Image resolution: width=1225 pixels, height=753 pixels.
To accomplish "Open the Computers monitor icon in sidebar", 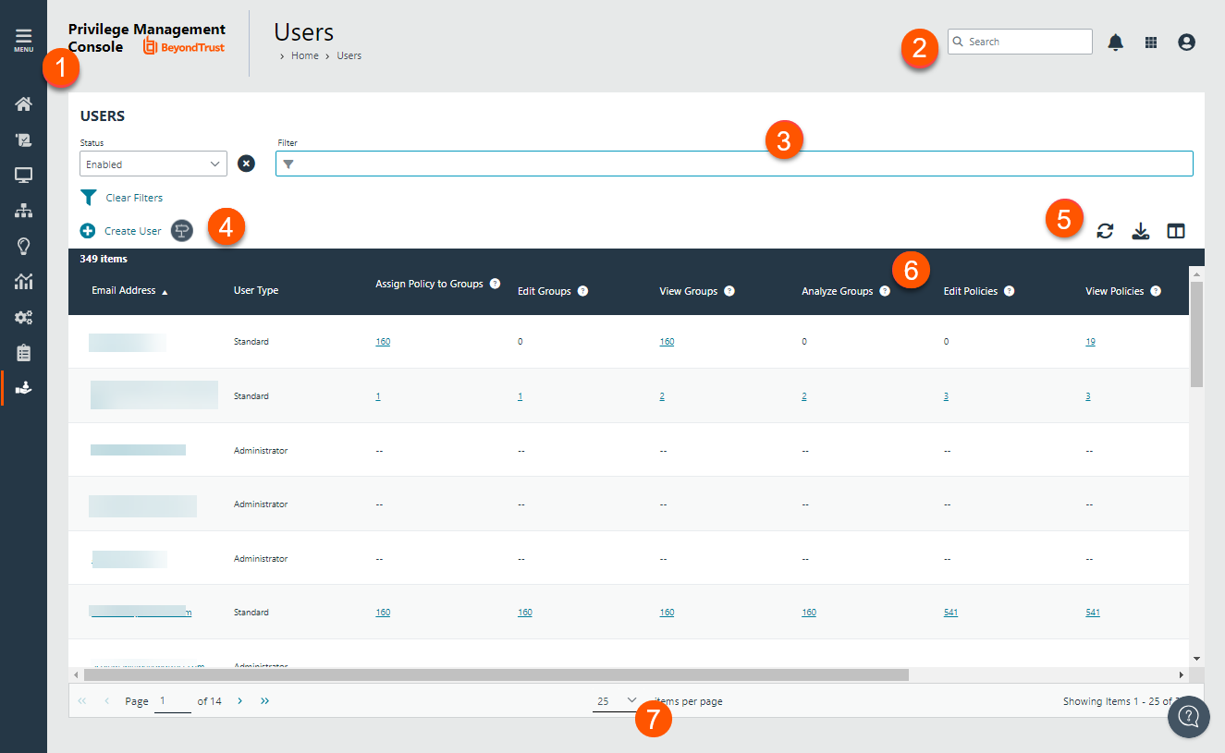I will 23,176.
